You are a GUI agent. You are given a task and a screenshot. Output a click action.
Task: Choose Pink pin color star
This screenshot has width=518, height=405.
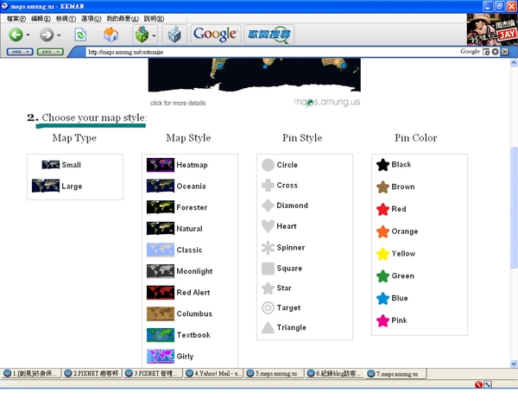382,320
